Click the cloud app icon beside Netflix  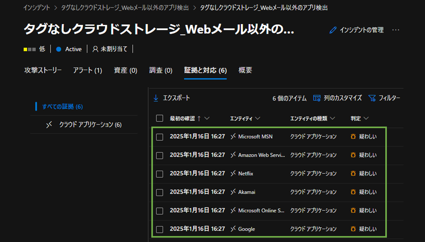(x=233, y=173)
